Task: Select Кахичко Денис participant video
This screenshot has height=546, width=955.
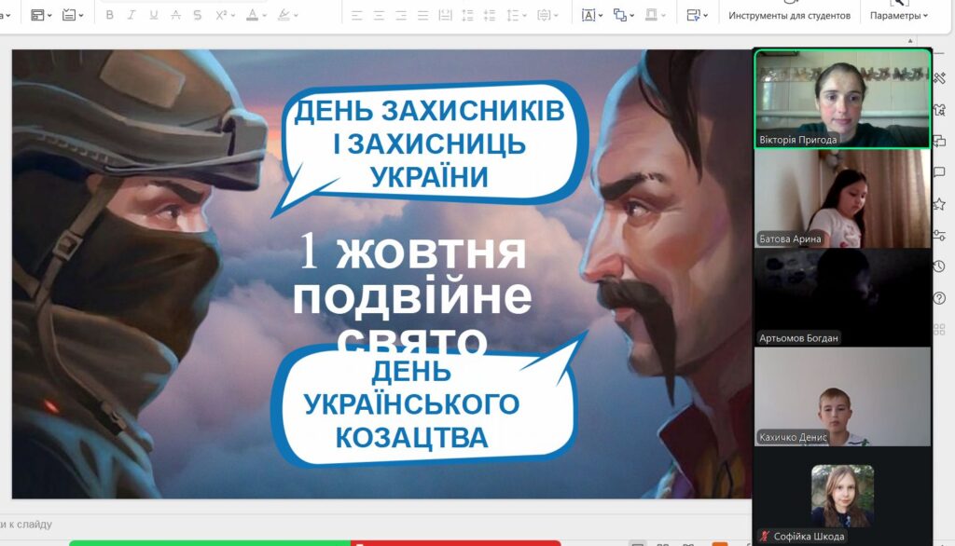Action: click(841, 397)
